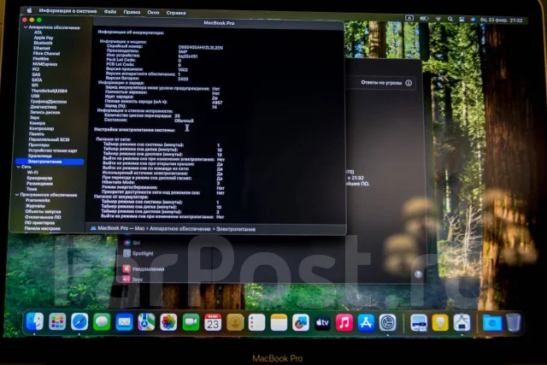
Task: Click Аппаратное обеспечение in path bar
Action: pyautogui.click(x=180, y=229)
